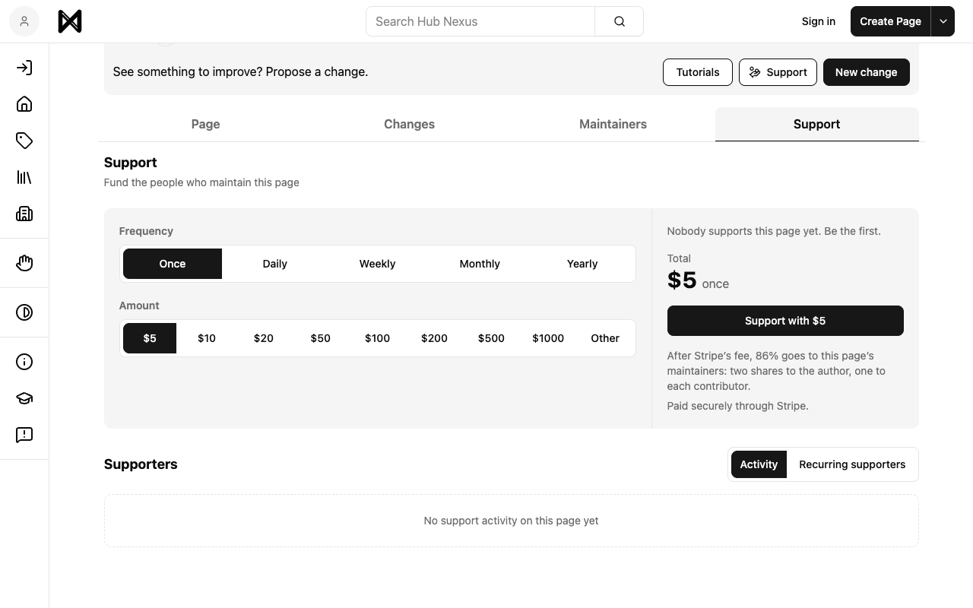This screenshot has width=973, height=608.
Task: Click the sidebar login arrow expander
Action: (24, 68)
